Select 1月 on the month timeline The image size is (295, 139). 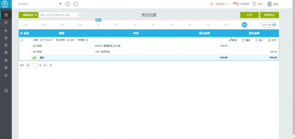tap(98, 25)
